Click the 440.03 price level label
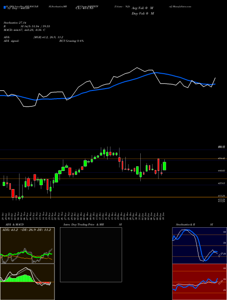The width and height of the screenshot is (227, 300). pos(221,170)
